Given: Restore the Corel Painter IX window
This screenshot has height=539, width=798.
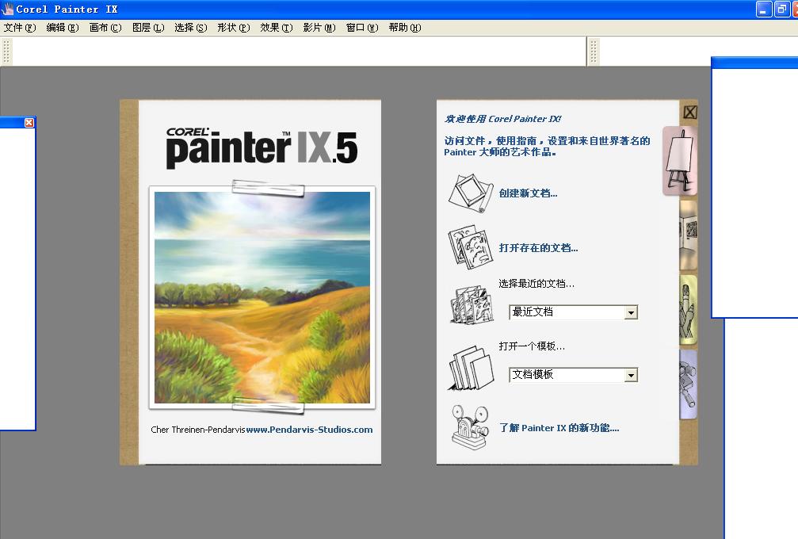Looking at the screenshot, I should [781, 10].
